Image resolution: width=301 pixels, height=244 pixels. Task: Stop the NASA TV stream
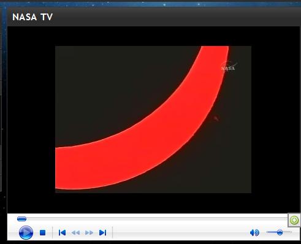click(42, 233)
